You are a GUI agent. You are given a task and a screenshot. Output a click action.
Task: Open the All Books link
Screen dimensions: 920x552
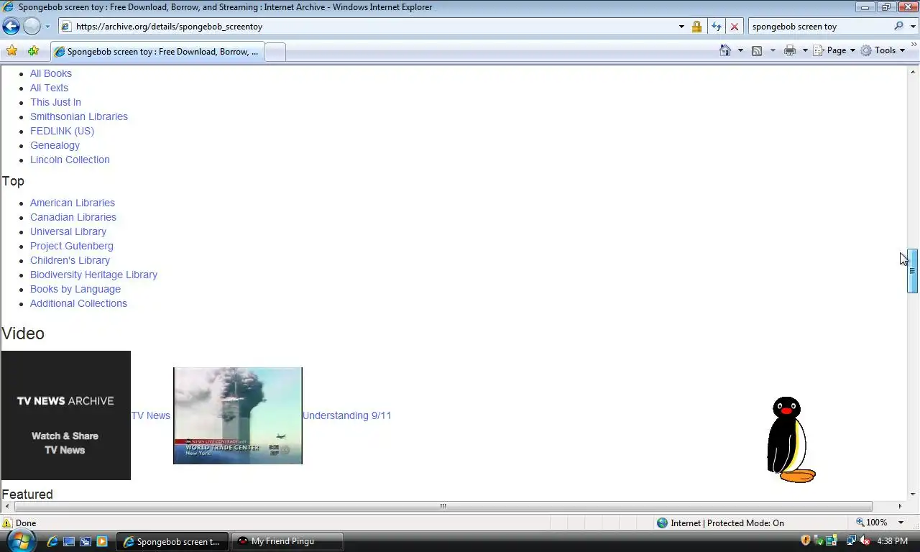51,73
